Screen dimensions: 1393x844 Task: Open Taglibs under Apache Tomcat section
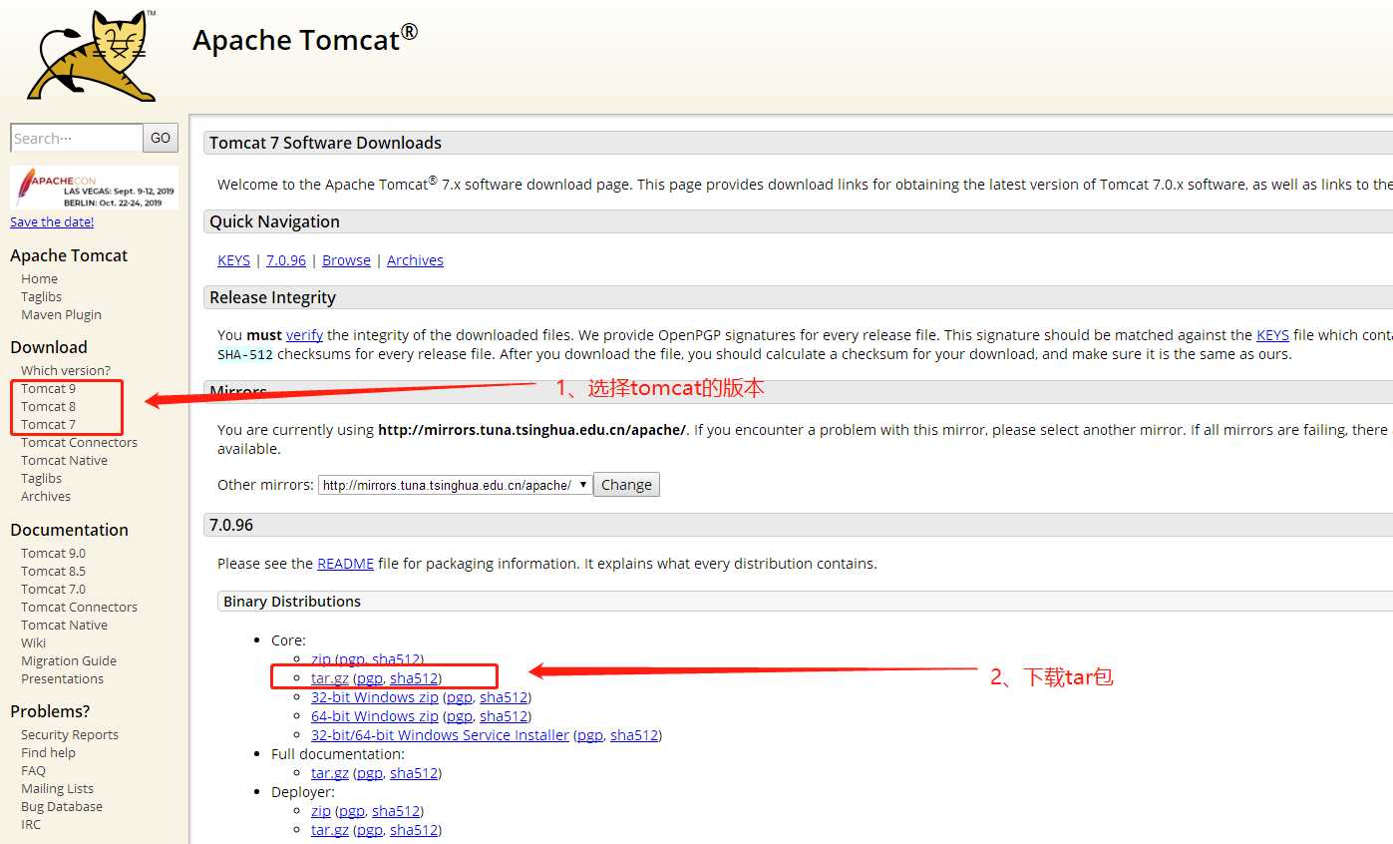[x=41, y=296]
